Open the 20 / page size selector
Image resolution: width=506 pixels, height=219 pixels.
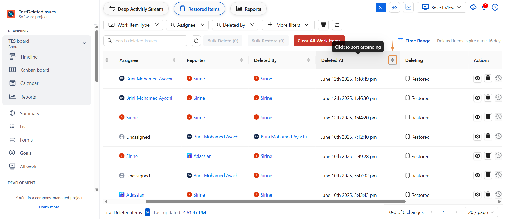[x=481, y=212]
